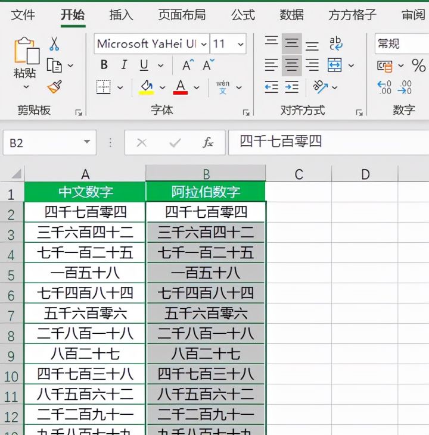The width and height of the screenshot is (429, 435).
Task: Switch to the 插入 tab
Action: tap(121, 15)
